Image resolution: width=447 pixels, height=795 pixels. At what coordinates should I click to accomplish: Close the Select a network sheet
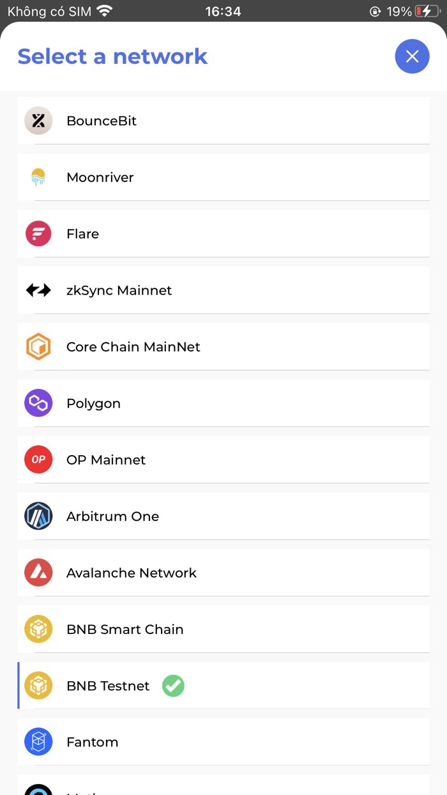(412, 56)
